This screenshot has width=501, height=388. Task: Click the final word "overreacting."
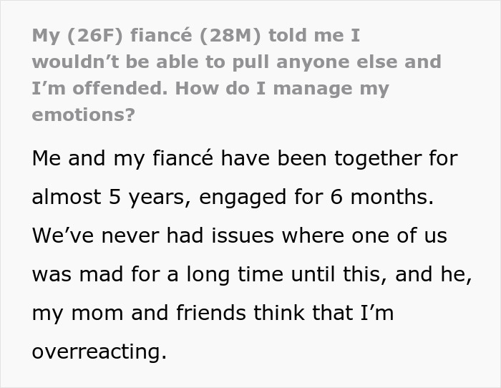[x=98, y=352]
